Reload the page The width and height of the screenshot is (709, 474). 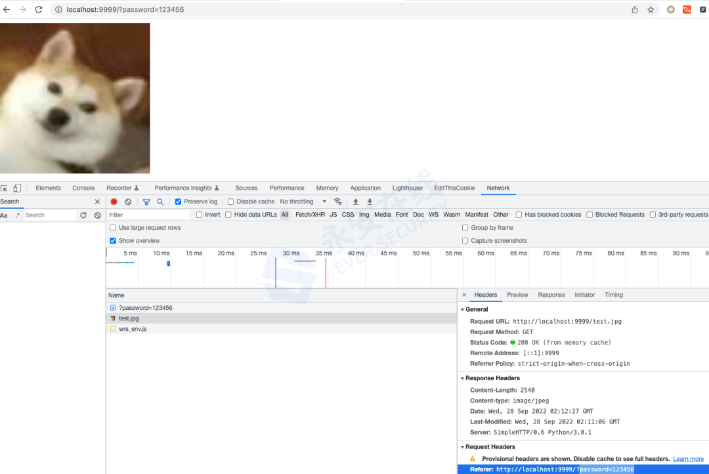39,9
